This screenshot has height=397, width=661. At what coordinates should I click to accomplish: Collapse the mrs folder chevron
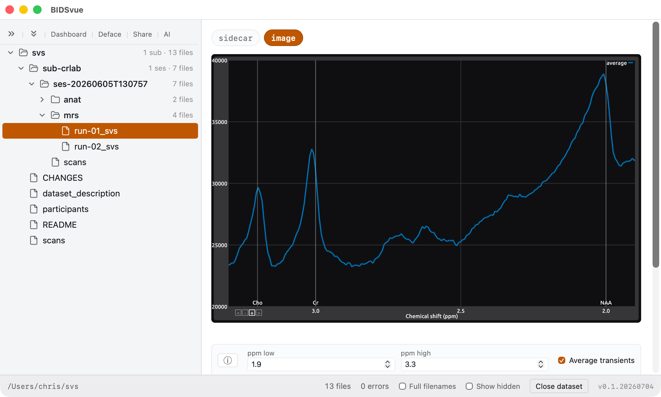pos(42,115)
